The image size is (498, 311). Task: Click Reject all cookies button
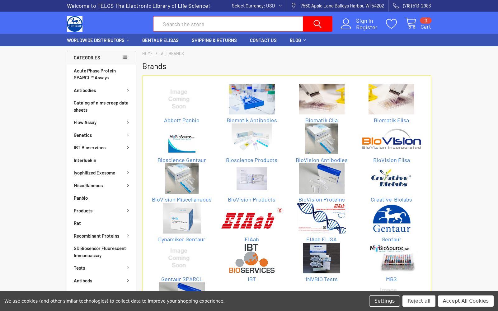[419, 301]
